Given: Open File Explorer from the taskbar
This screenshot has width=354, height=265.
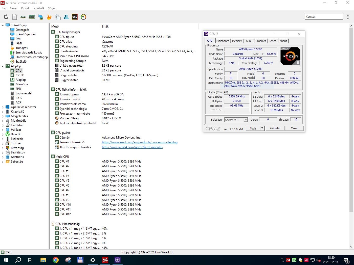Looking at the screenshot, I should pos(43,260).
